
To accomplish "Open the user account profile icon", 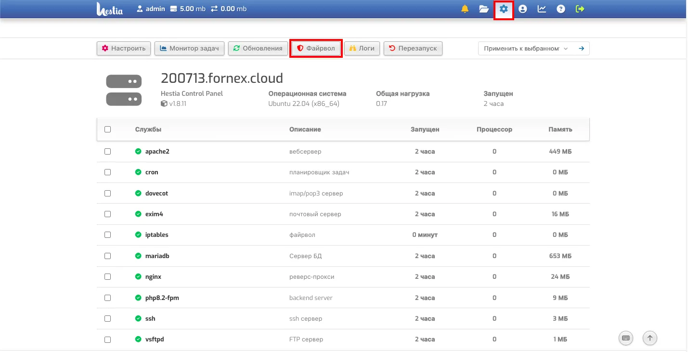I will pos(523,9).
